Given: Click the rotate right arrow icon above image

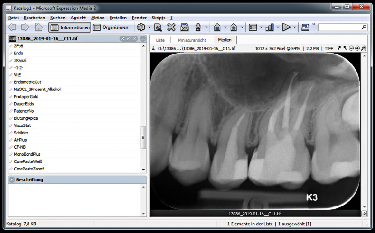Looking at the screenshot, I should 339,48.
